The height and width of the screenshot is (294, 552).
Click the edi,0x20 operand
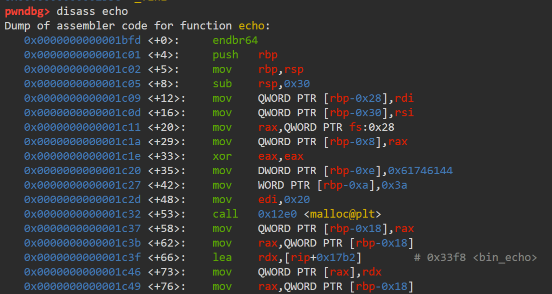(x=283, y=200)
